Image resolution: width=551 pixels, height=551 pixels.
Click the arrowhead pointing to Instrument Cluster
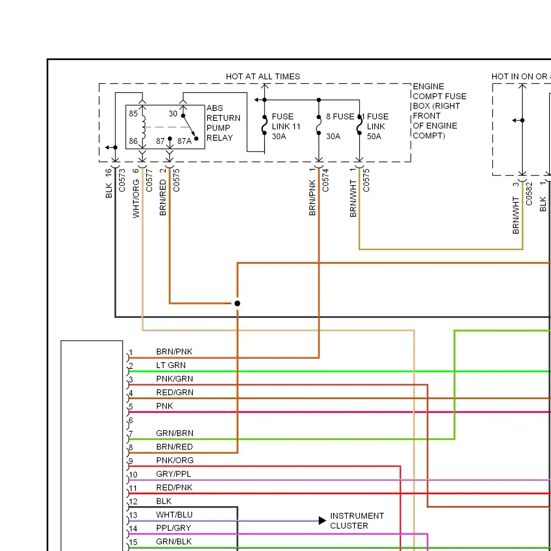pyautogui.click(x=322, y=521)
